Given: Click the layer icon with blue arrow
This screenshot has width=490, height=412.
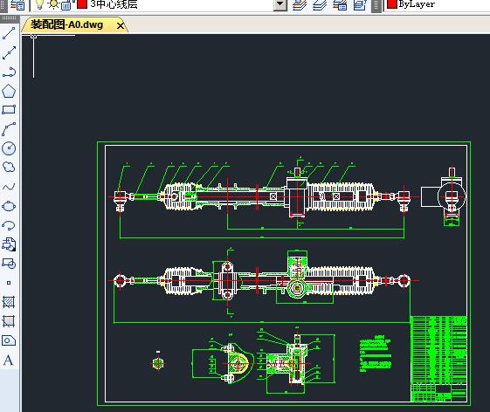Looking at the screenshot, I should coord(360,4).
